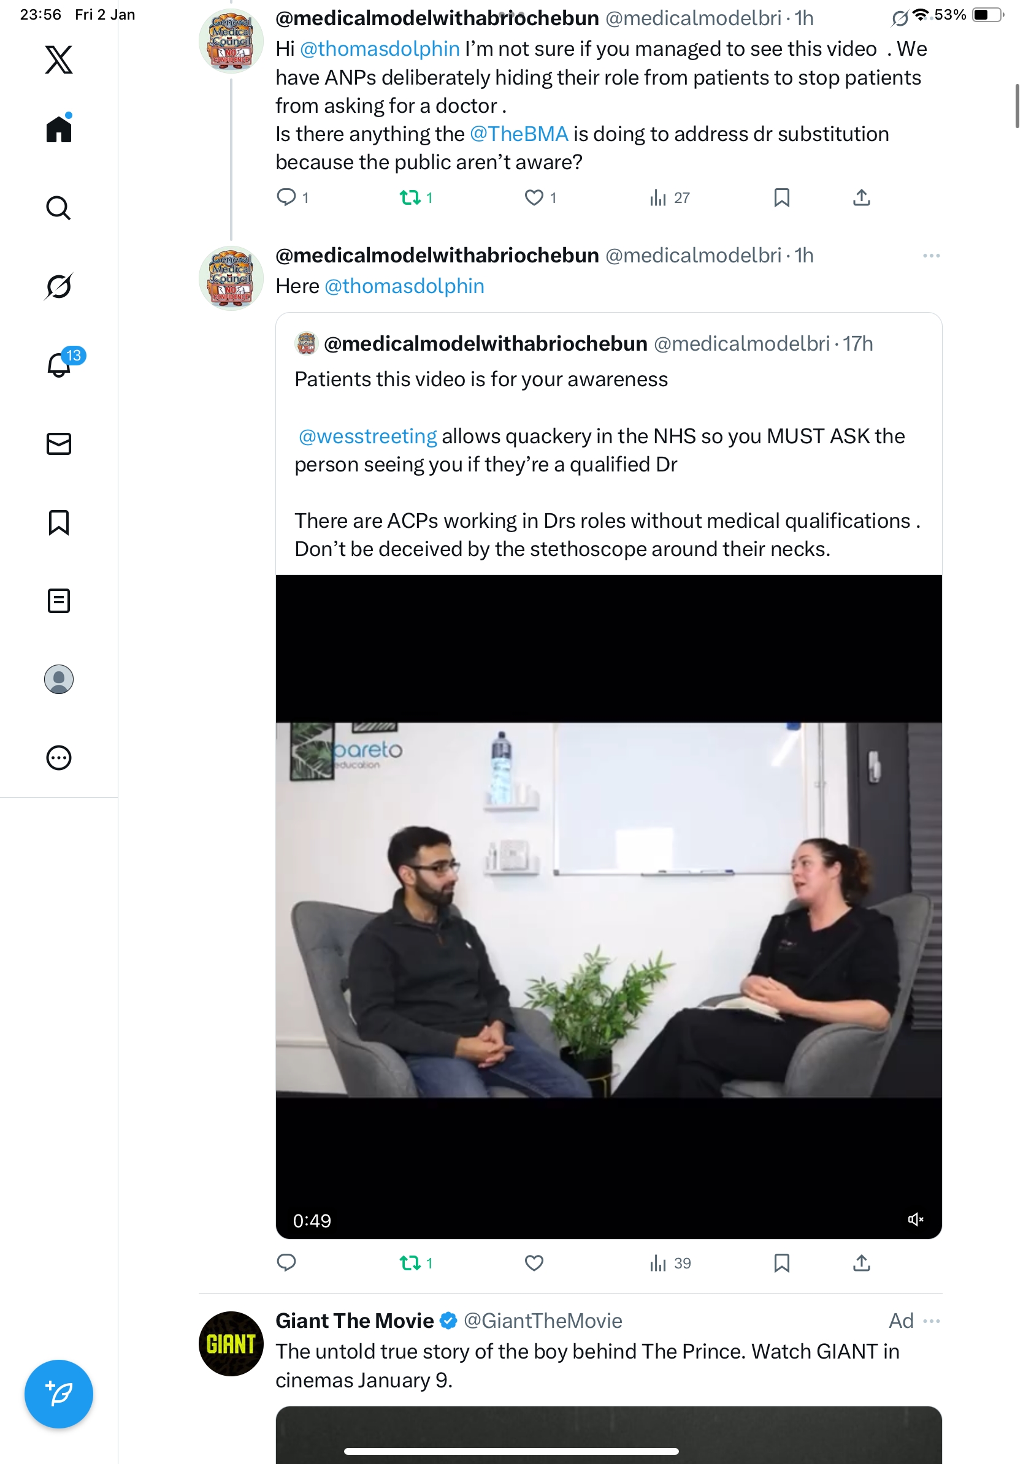Screen dimensions: 1023x1464
Task: Open more options on 'Here @thomasdolphin' tweet
Action: pyautogui.click(x=930, y=256)
